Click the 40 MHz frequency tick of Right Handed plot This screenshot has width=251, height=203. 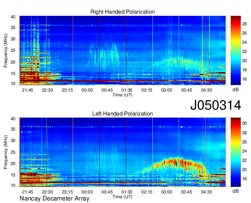[13, 17]
